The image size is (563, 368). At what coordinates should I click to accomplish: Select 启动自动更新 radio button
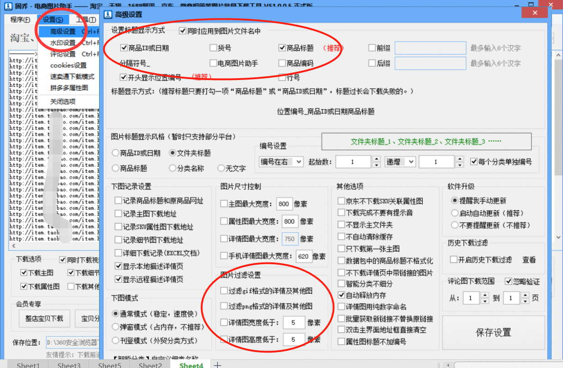coord(487,213)
